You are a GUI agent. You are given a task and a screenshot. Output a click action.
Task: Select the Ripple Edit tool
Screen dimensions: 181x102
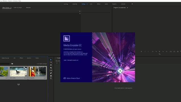coord(51,65)
